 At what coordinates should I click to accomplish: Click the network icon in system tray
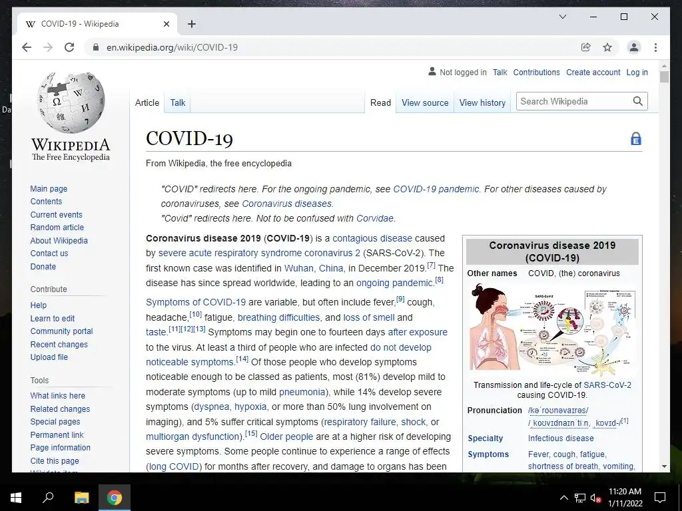pyautogui.click(x=580, y=498)
